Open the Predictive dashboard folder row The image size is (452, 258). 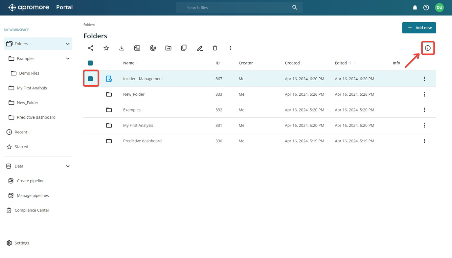click(x=142, y=141)
